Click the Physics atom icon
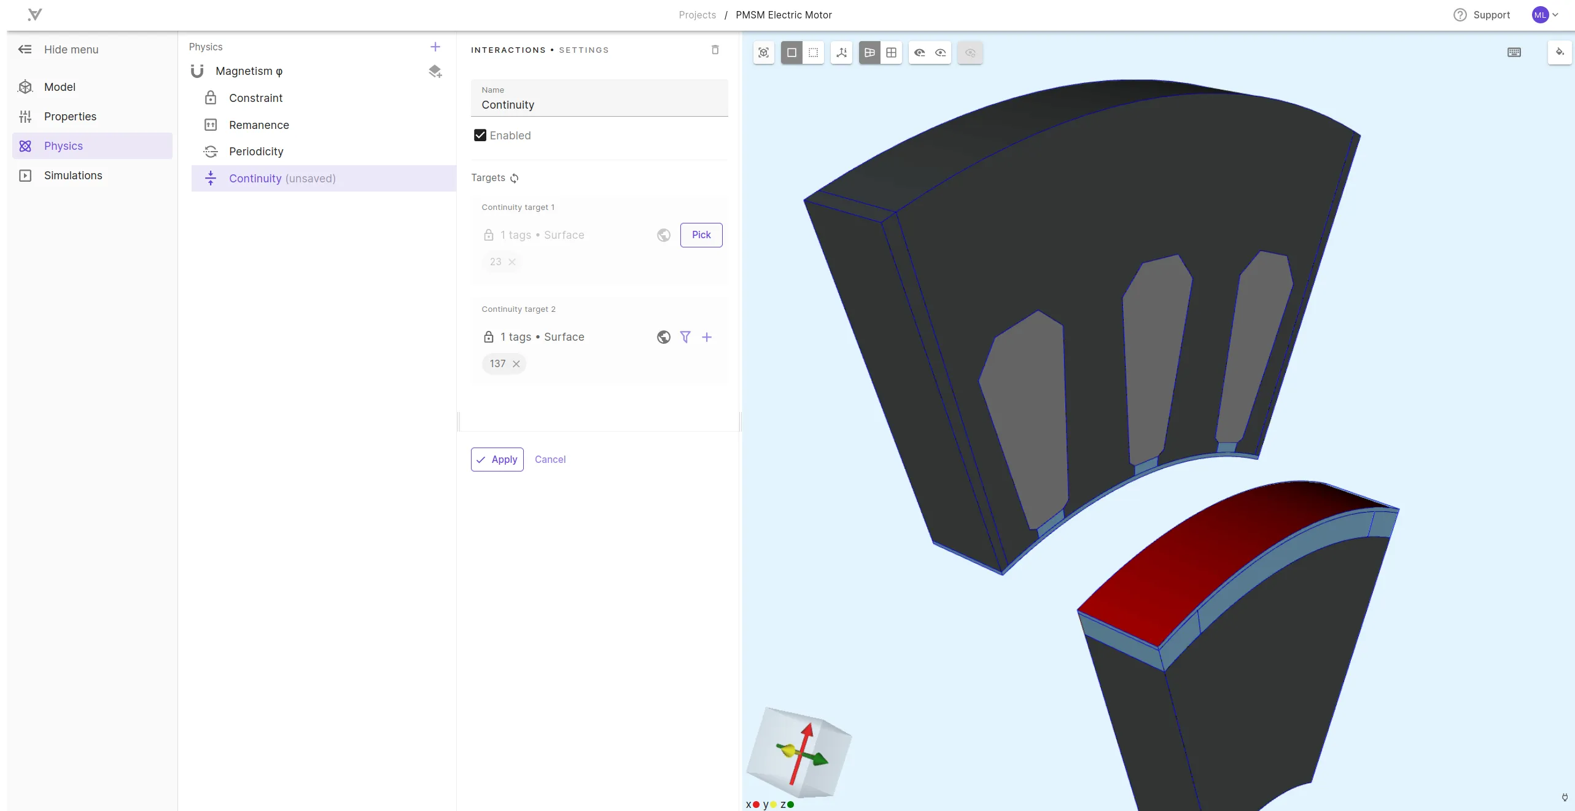Viewport: 1575px width, 811px height. click(x=25, y=146)
